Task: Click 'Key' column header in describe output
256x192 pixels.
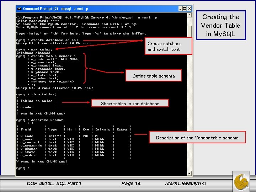Action: pyautogui.click(x=86, y=129)
